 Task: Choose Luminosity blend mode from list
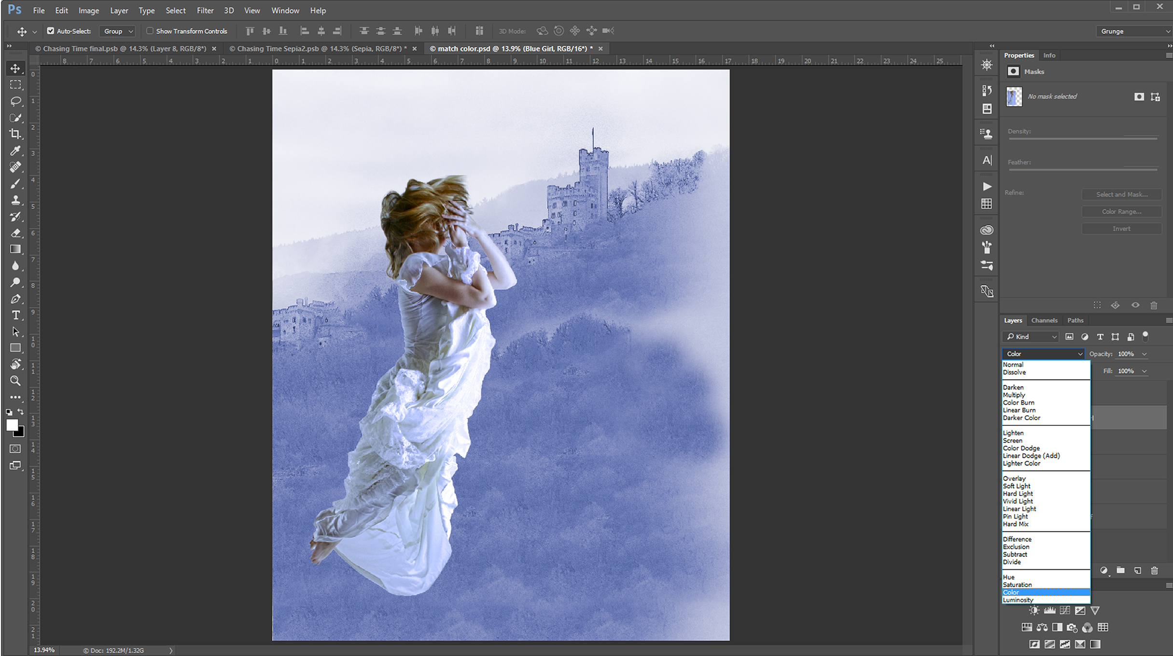coord(1018,600)
